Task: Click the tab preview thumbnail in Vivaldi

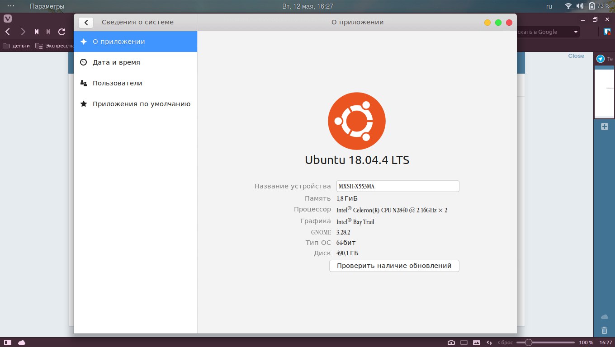Action: (604, 92)
